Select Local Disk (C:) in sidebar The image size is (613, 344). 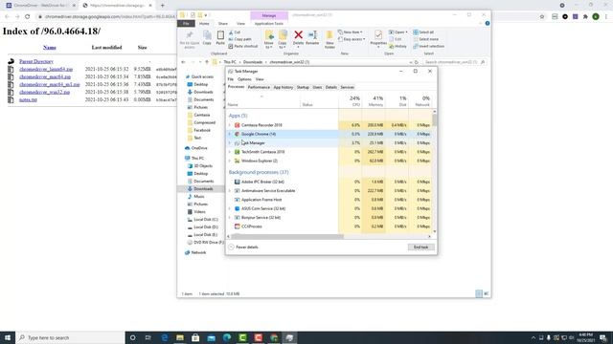pos(206,220)
